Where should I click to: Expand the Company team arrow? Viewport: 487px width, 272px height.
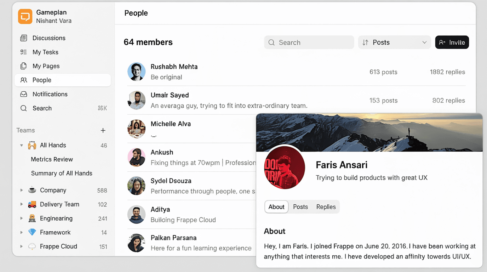coord(22,190)
